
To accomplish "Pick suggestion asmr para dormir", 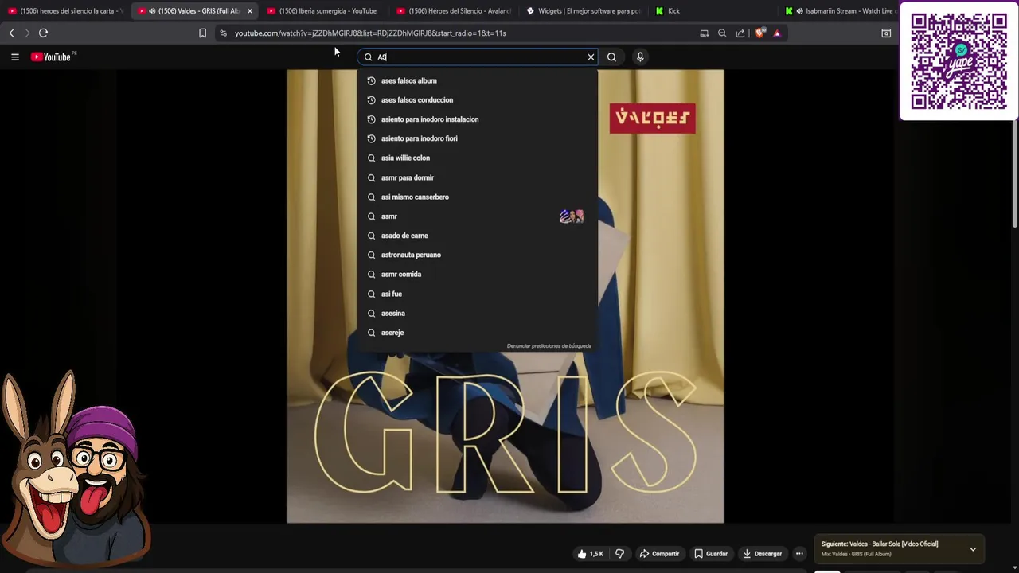I will coord(478,177).
